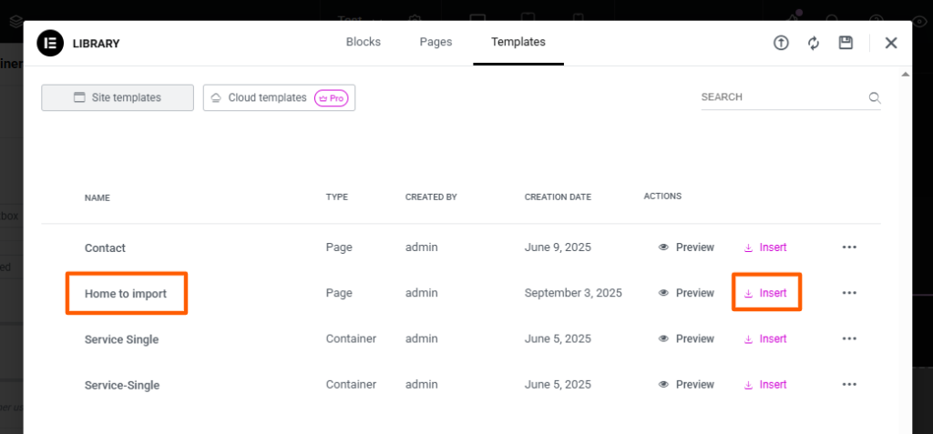Click the search magnifier icon
Image resolution: width=933 pixels, height=434 pixels.
pyautogui.click(x=874, y=97)
